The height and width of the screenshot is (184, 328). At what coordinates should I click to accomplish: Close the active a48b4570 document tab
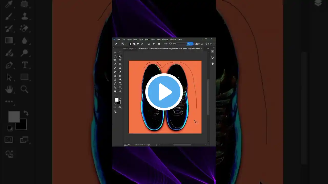tap(202, 48)
